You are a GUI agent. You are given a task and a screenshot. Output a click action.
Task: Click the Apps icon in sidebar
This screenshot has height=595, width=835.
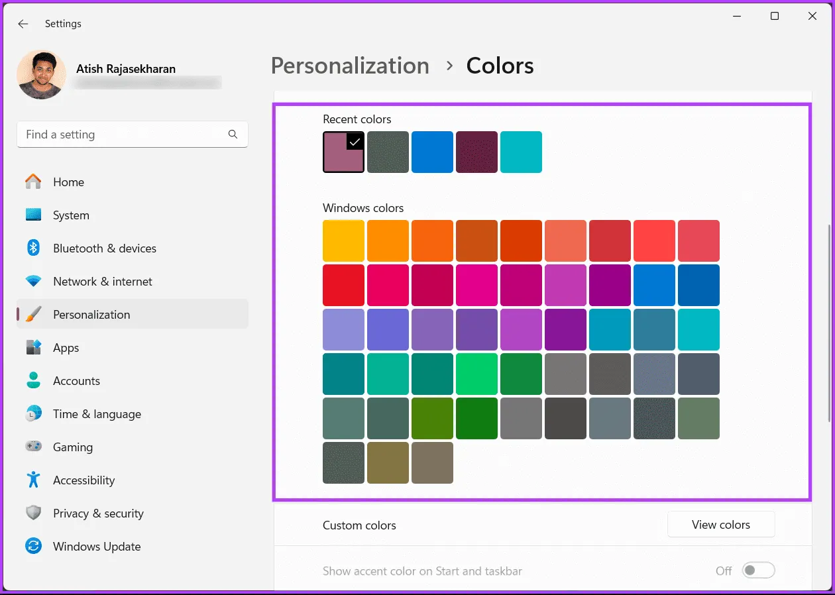[34, 347]
